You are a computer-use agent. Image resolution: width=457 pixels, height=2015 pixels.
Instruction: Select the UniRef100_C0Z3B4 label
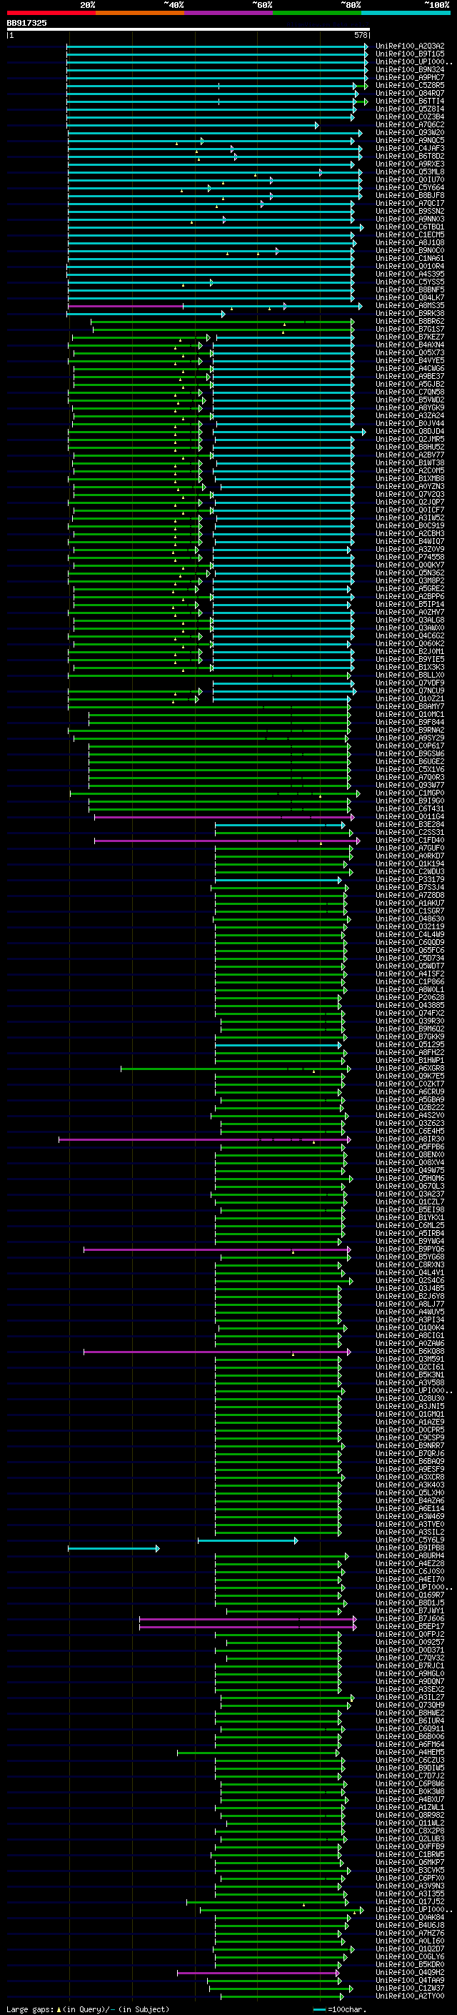point(410,117)
